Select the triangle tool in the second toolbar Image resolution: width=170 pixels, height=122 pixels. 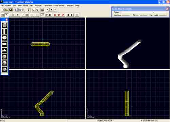click(x=7, y=15)
